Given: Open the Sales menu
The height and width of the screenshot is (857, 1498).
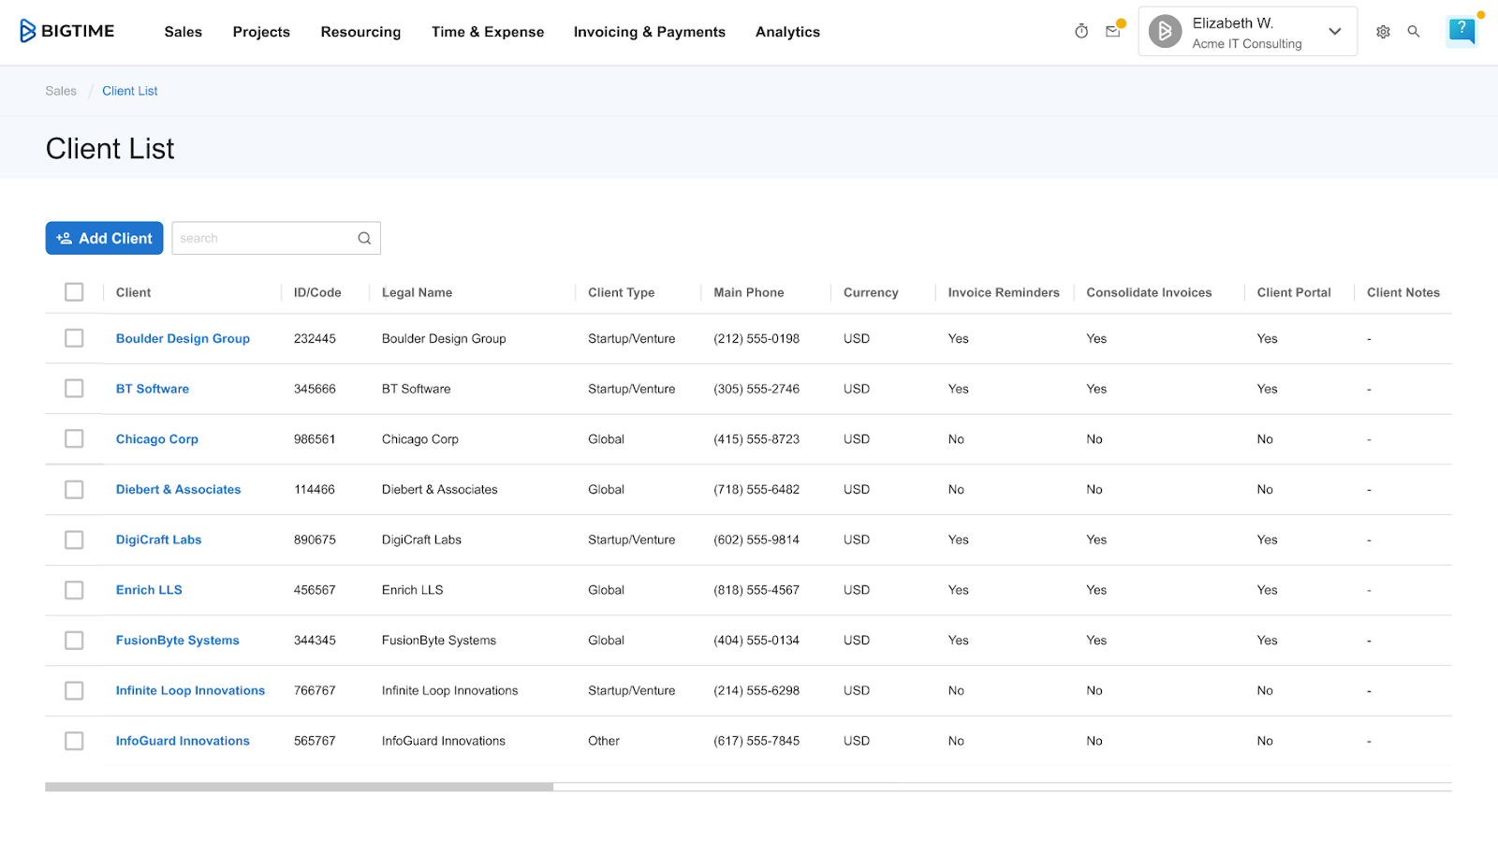Looking at the screenshot, I should point(183,32).
